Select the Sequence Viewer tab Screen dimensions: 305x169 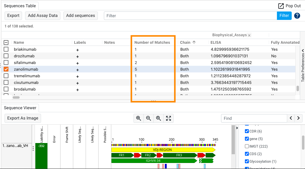click(20, 108)
